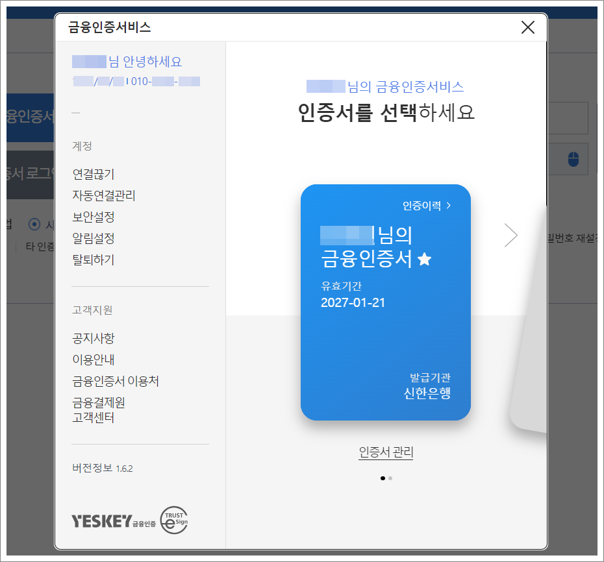
Task: Click the TRUST eSign logo
Action: 174,520
